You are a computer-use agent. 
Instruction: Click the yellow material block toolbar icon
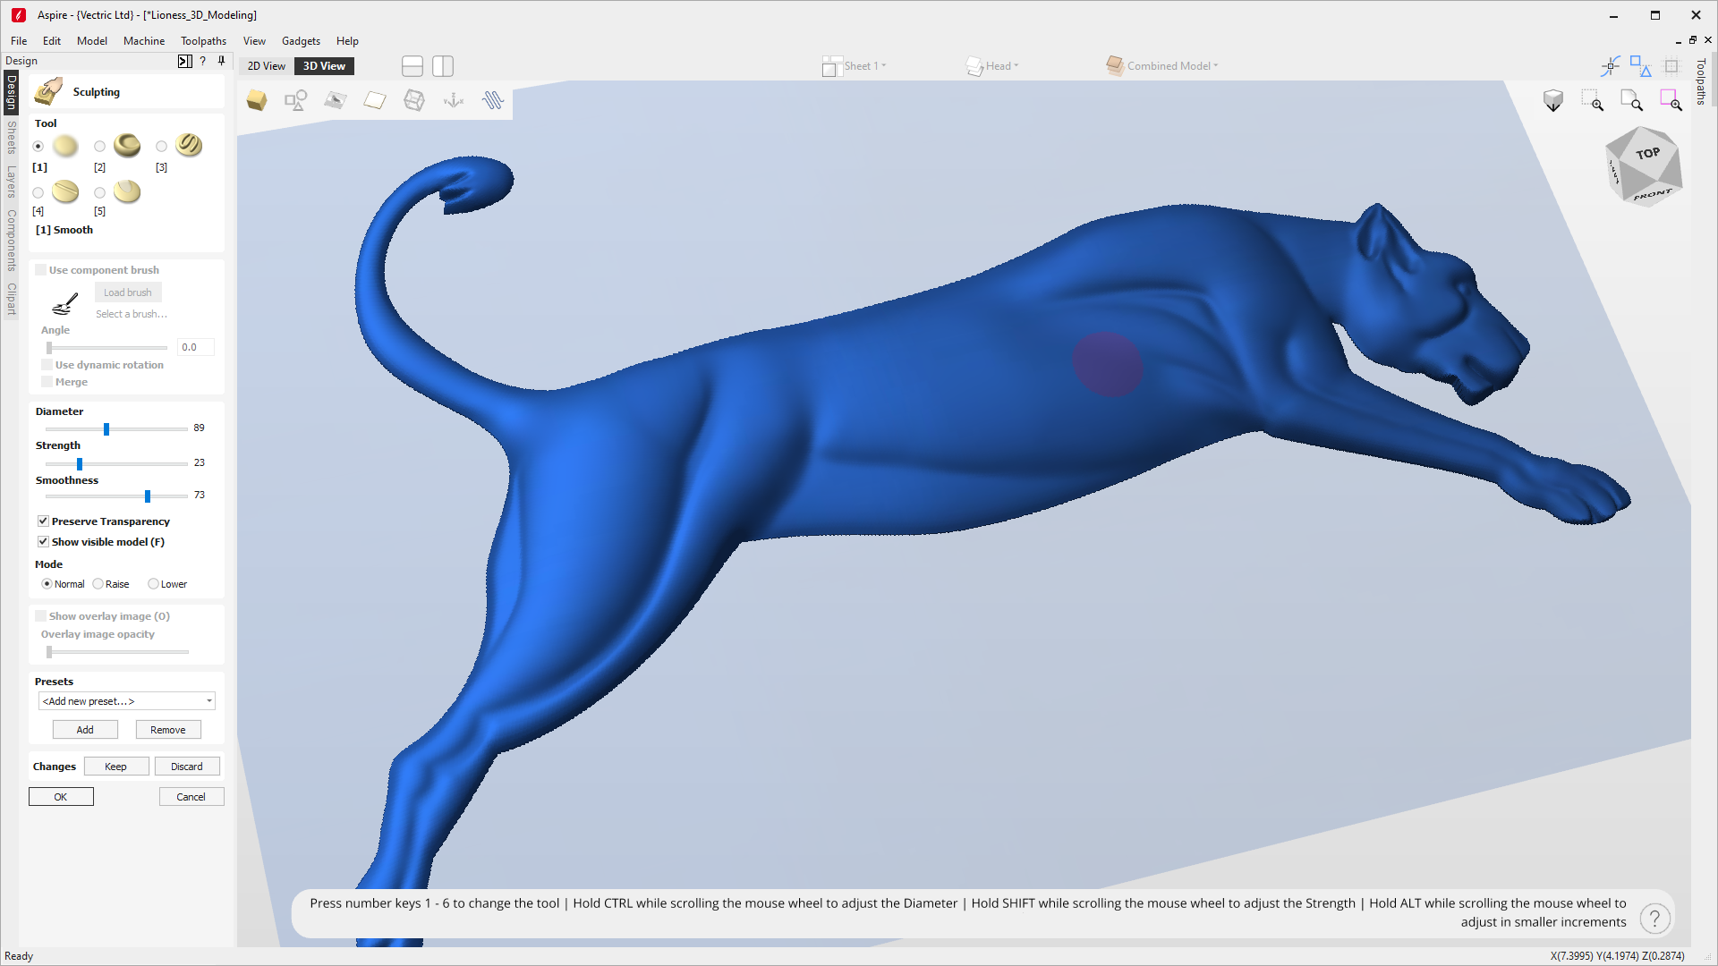[x=257, y=100]
